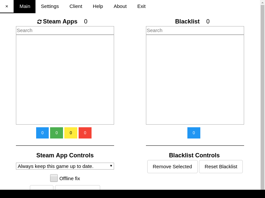Close the menu using the × button

(x=7, y=6)
